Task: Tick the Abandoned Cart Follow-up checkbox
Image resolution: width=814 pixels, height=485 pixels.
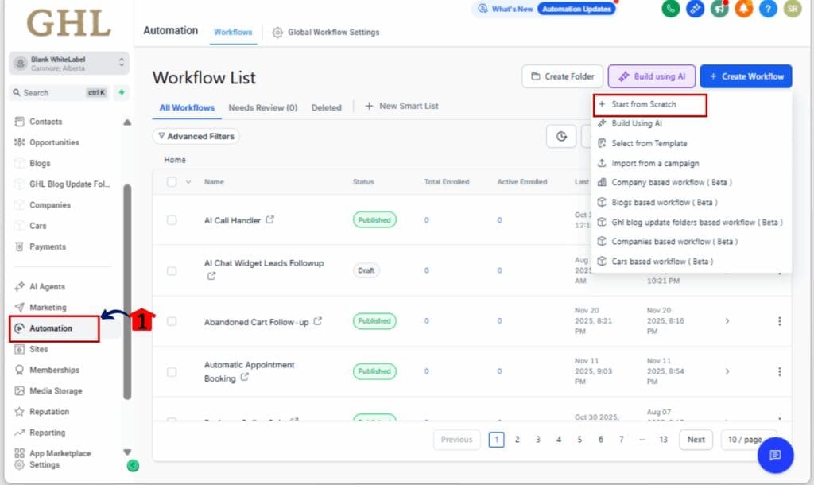Action: pos(172,321)
